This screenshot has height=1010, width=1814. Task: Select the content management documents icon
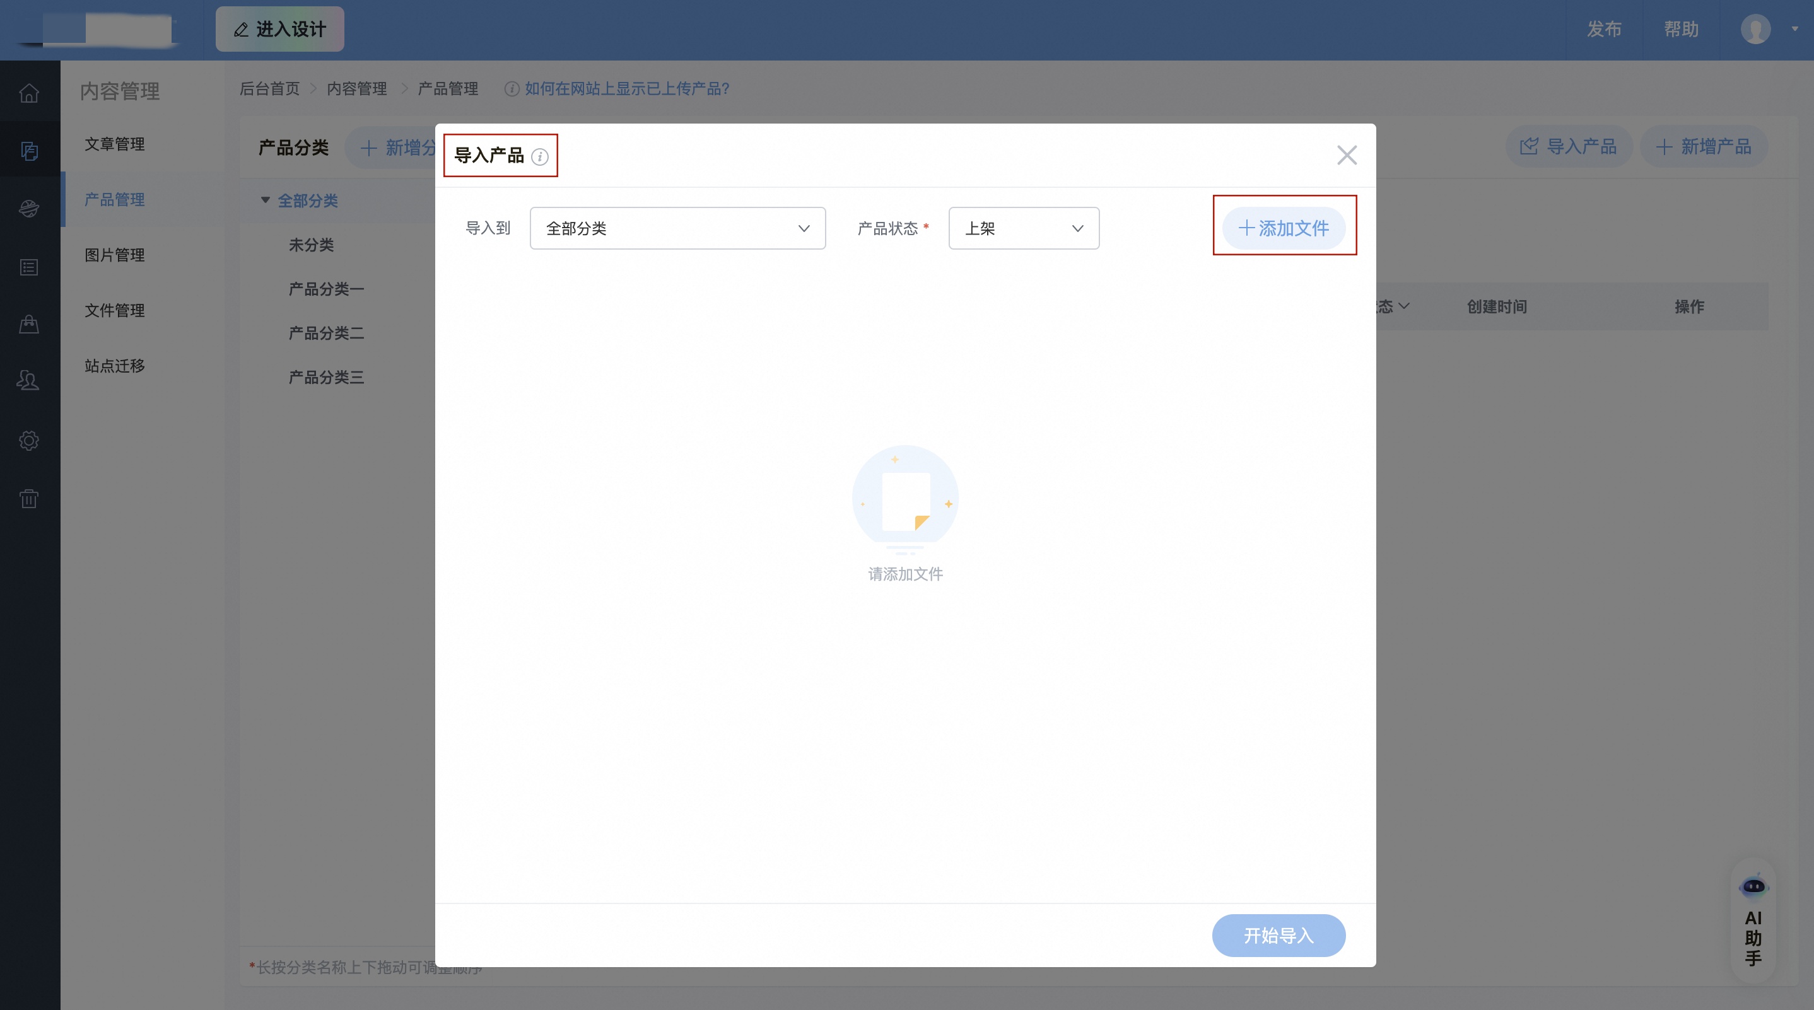click(30, 151)
